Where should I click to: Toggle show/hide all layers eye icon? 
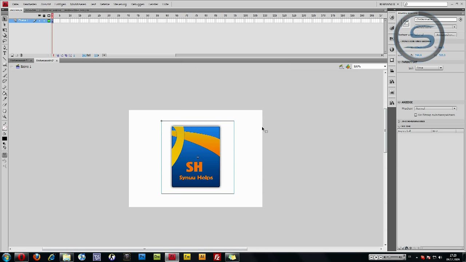[x=40, y=16]
